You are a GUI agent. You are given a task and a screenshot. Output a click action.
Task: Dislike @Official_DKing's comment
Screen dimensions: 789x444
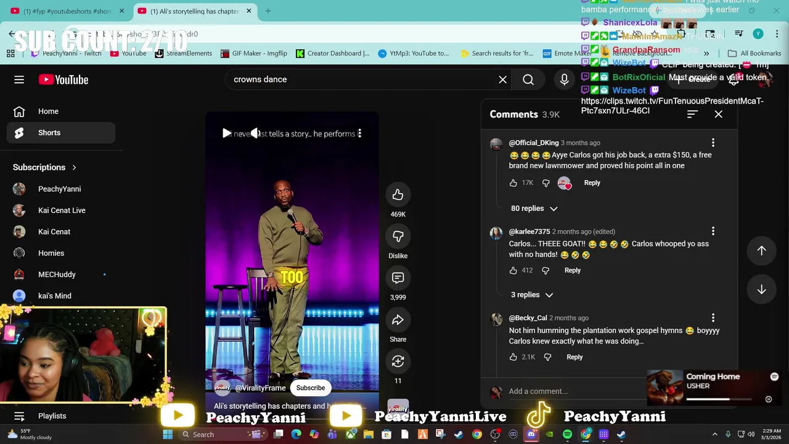[546, 183]
